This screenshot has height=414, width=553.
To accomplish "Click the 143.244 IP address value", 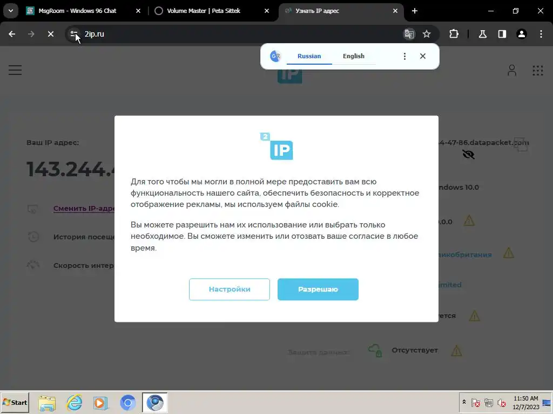I will pos(71,169).
